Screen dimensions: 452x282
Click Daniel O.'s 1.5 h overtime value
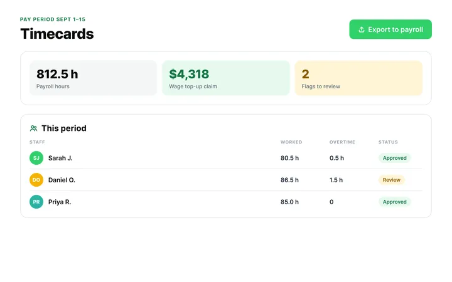(x=336, y=180)
